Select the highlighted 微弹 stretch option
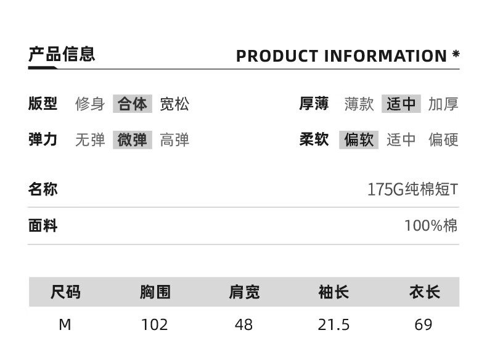Viewport: 487px width, 338px height. pos(133,140)
